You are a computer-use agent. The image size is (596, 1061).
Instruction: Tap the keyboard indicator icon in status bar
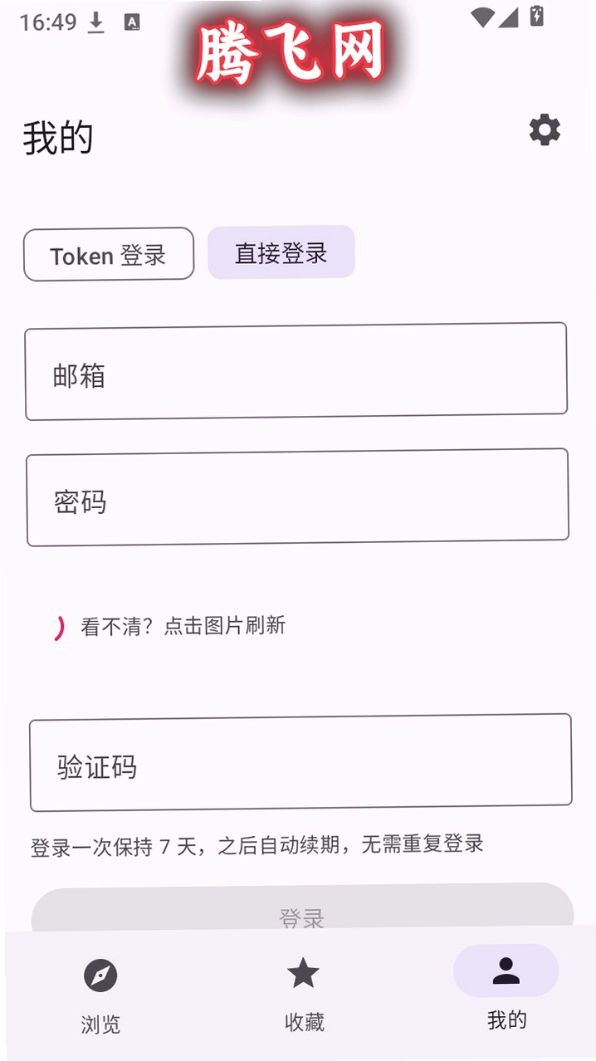click(132, 22)
